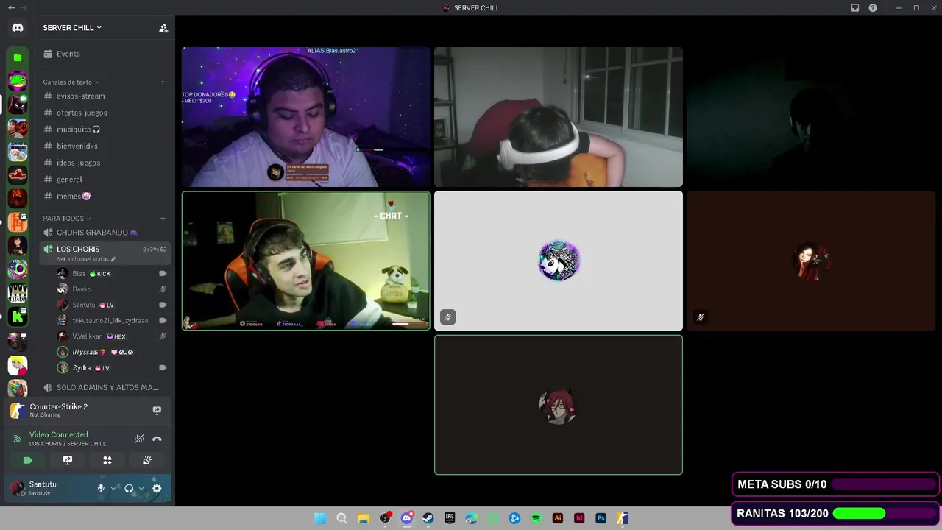Viewport: 942px width, 530px height.
Task: Click the Video Connected status link
Action: pyautogui.click(x=59, y=435)
